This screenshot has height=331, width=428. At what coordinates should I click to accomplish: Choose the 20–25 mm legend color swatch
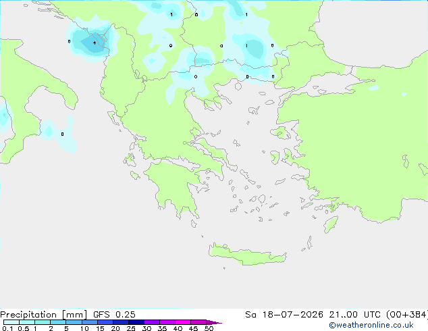(x=121, y=322)
